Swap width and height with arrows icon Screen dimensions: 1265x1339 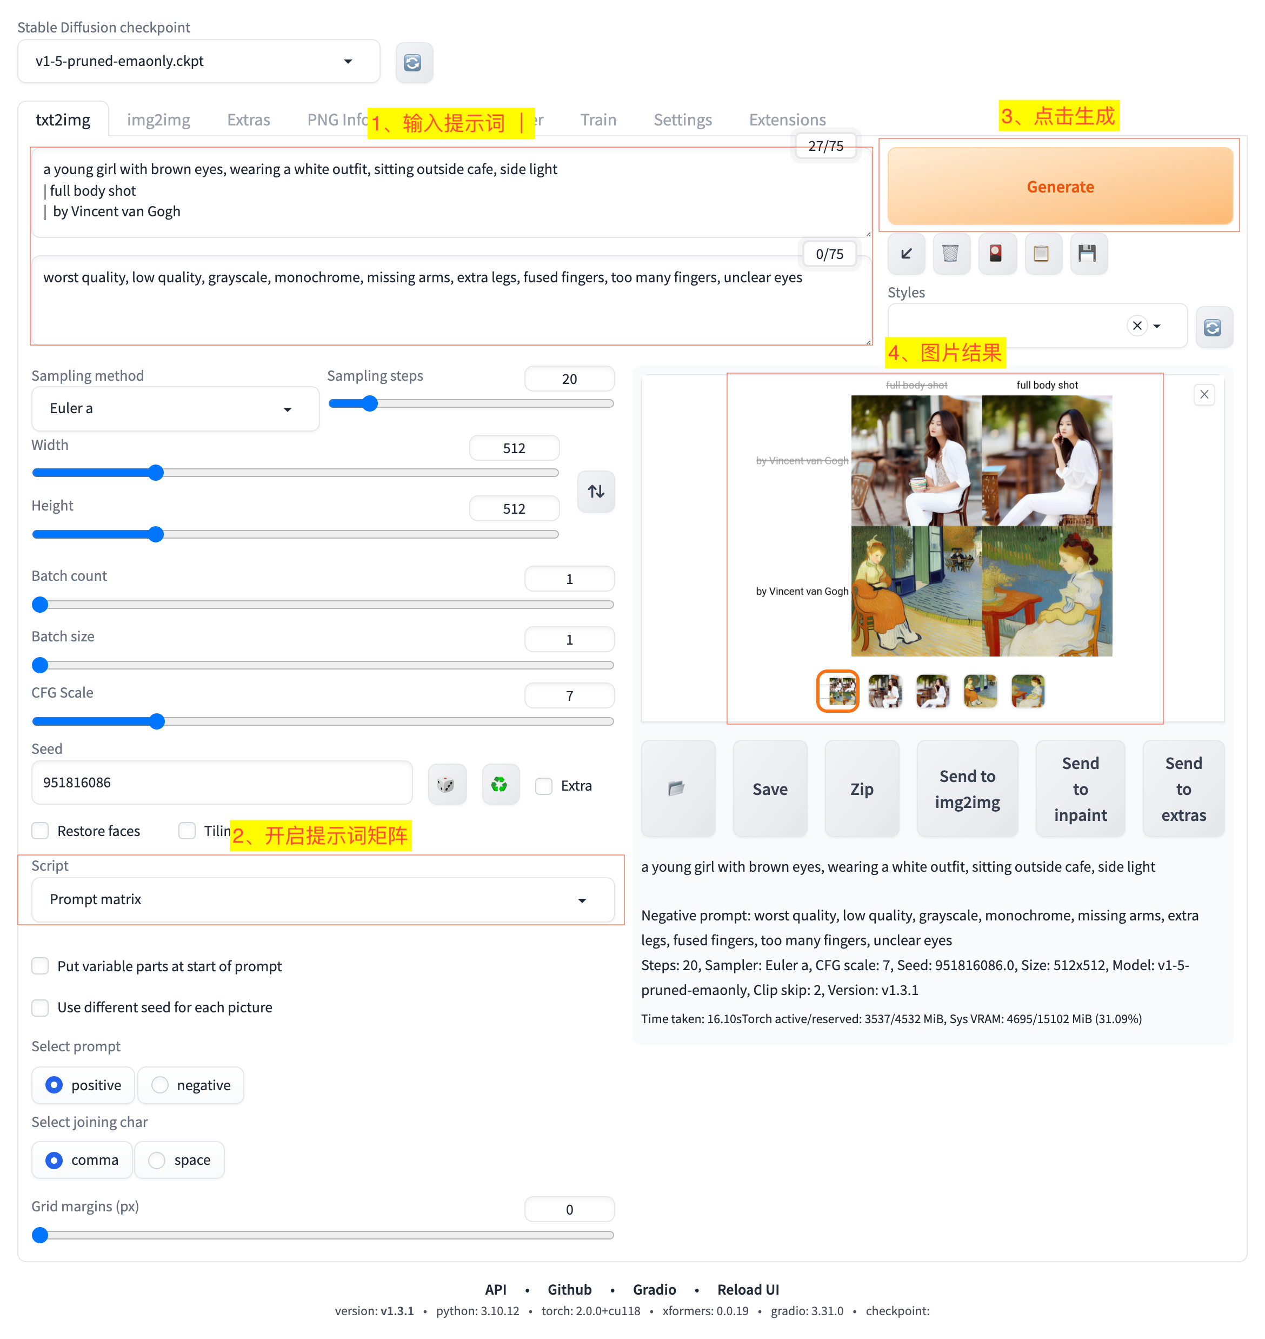[595, 491]
